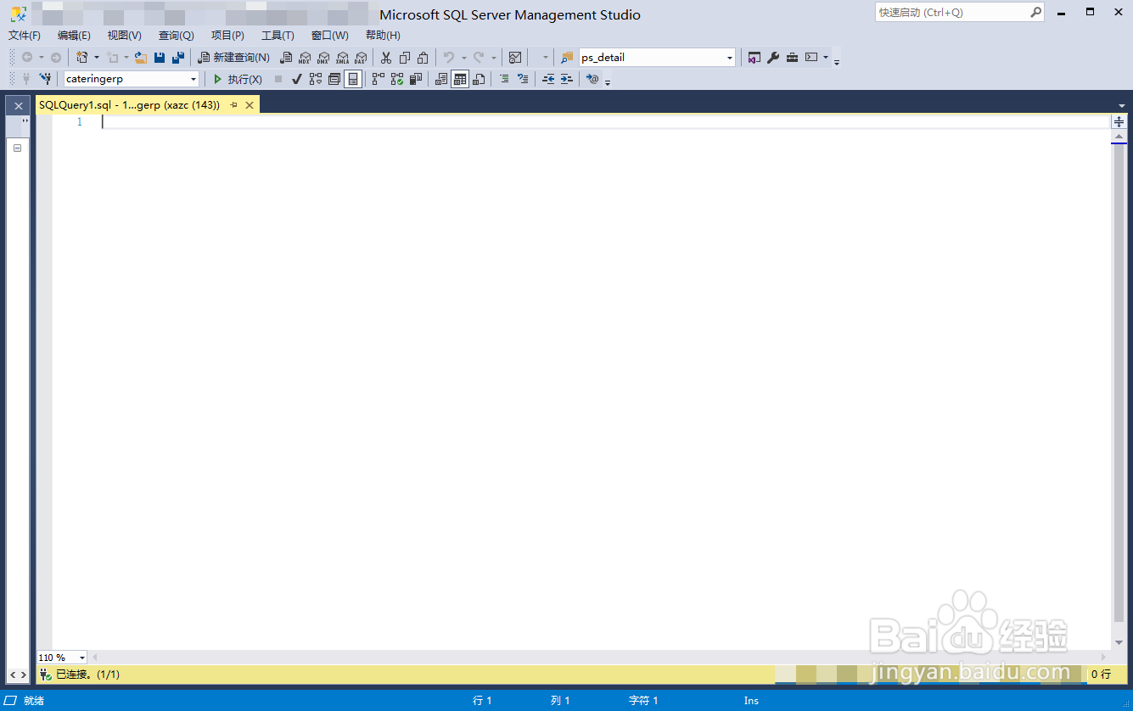Click the vertical scrollbar down arrow
Screen dimensions: 1133x711
tap(1119, 642)
